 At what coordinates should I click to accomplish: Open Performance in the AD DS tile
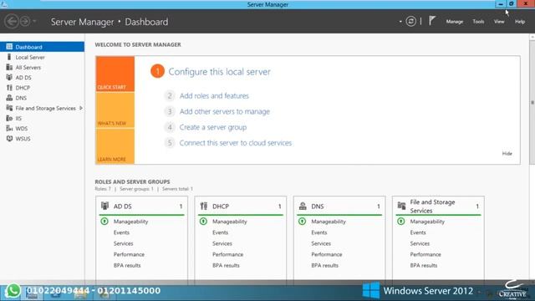pyautogui.click(x=129, y=254)
